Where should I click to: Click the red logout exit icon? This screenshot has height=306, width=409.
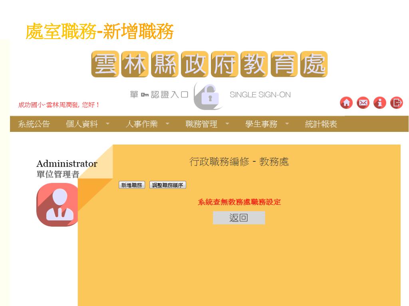tap(397, 102)
